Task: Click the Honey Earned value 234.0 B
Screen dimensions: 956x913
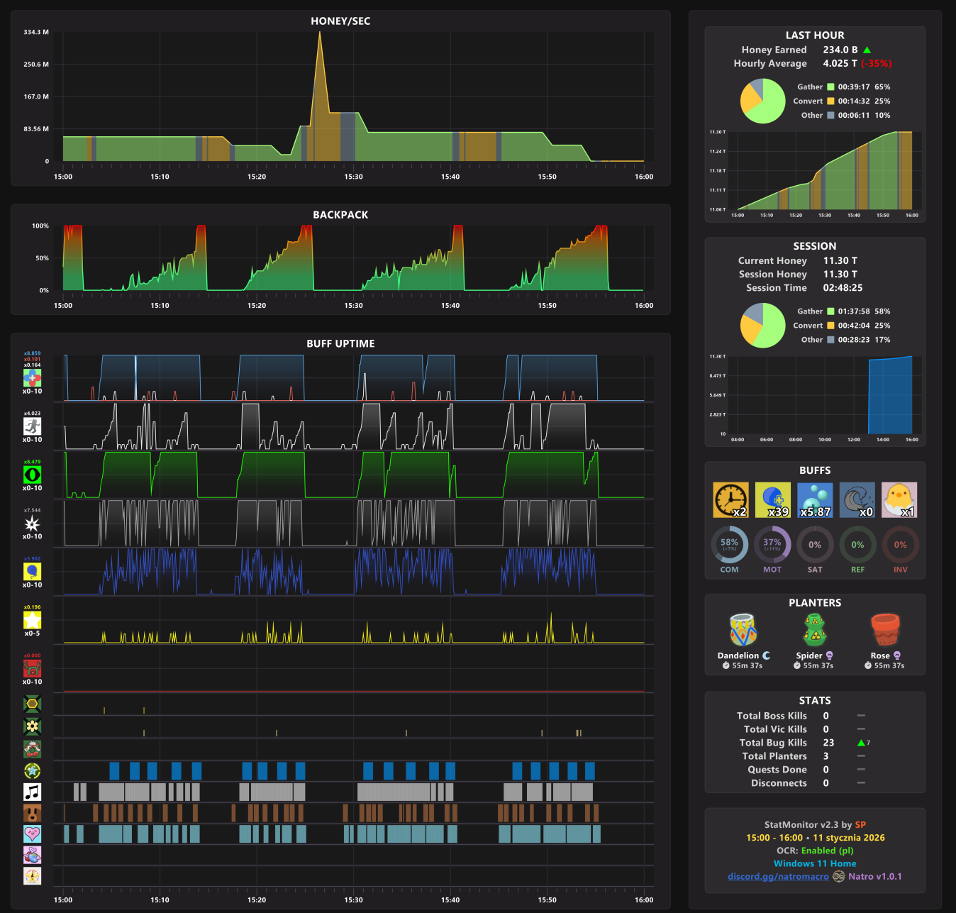Action: [x=840, y=50]
